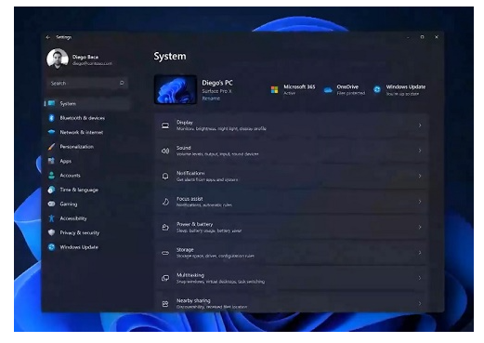Image resolution: width=484 pixels, height=343 pixels.
Task: Open Windows Update status in header
Action: [399, 90]
